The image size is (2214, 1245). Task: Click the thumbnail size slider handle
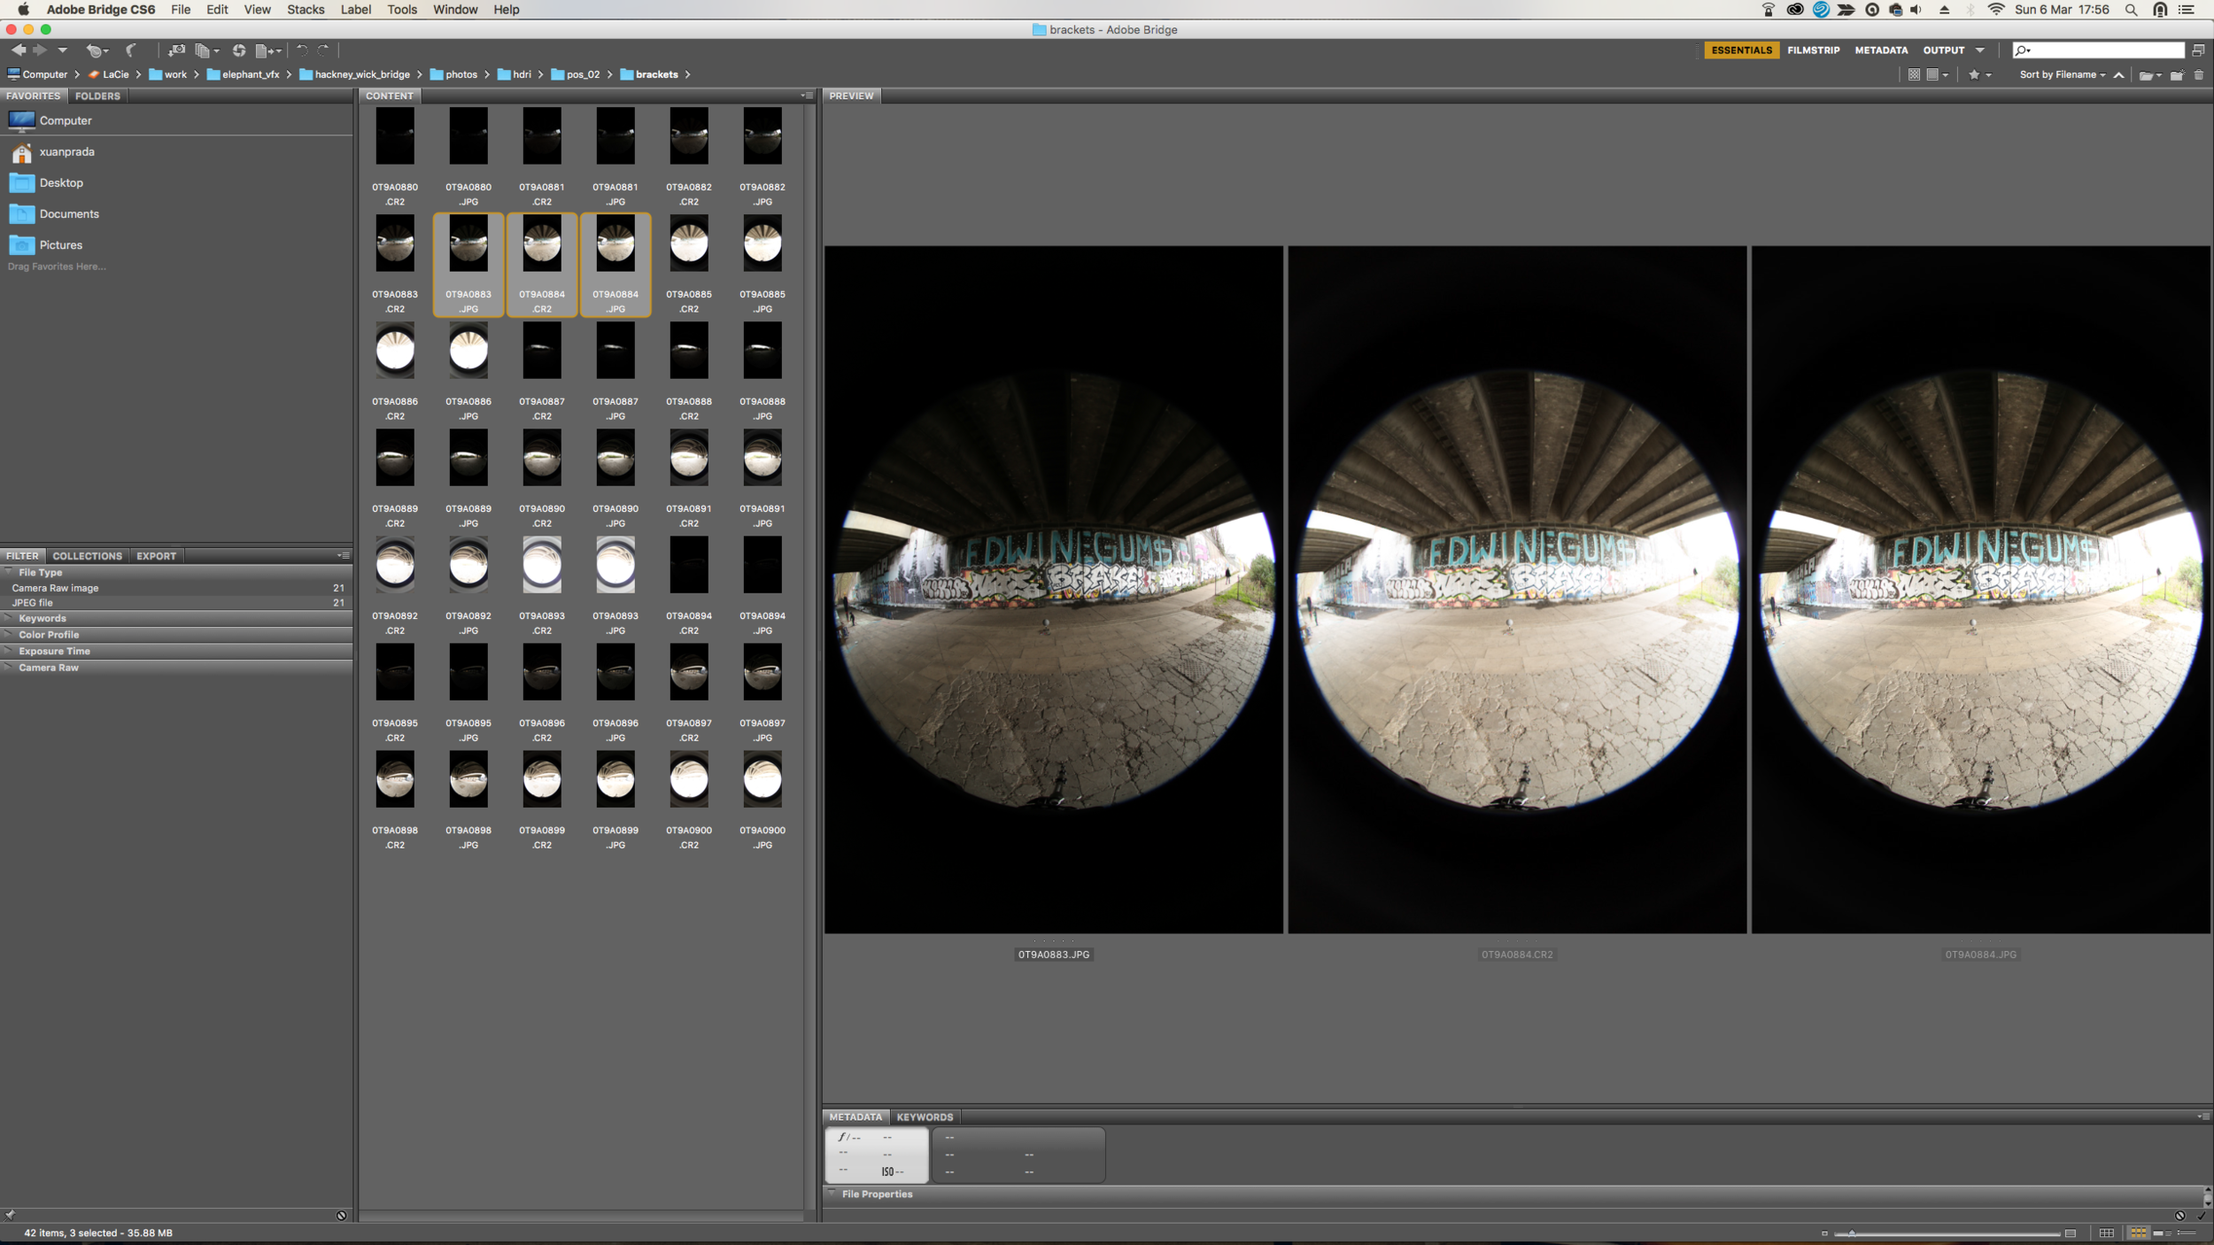point(1851,1233)
